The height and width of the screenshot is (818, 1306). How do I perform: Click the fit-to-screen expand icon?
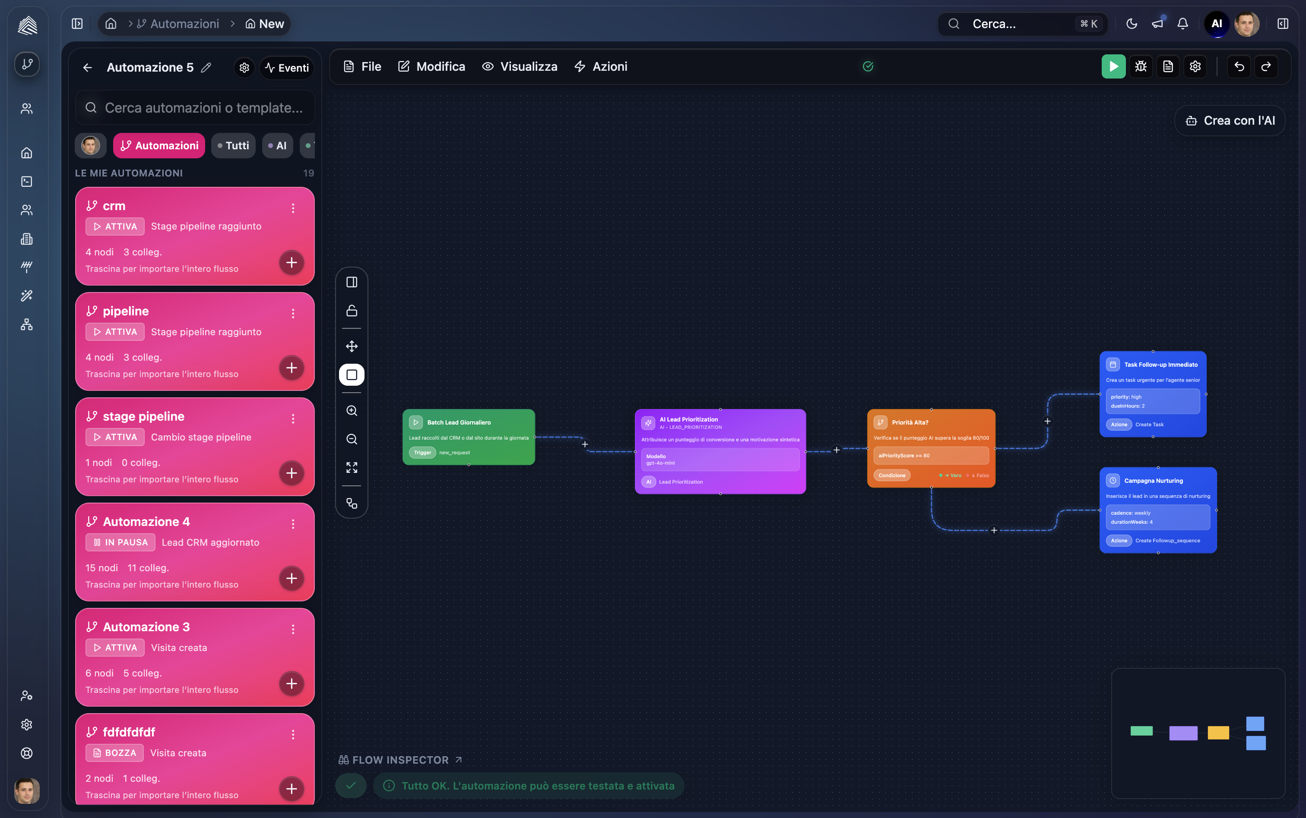[352, 467]
